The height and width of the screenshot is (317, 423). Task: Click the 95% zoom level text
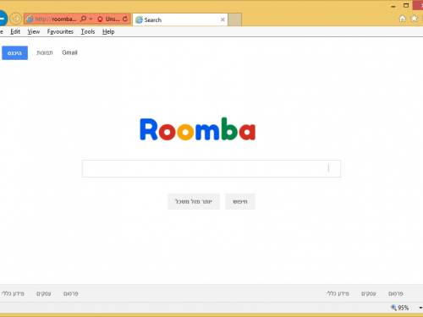click(x=404, y=308)
